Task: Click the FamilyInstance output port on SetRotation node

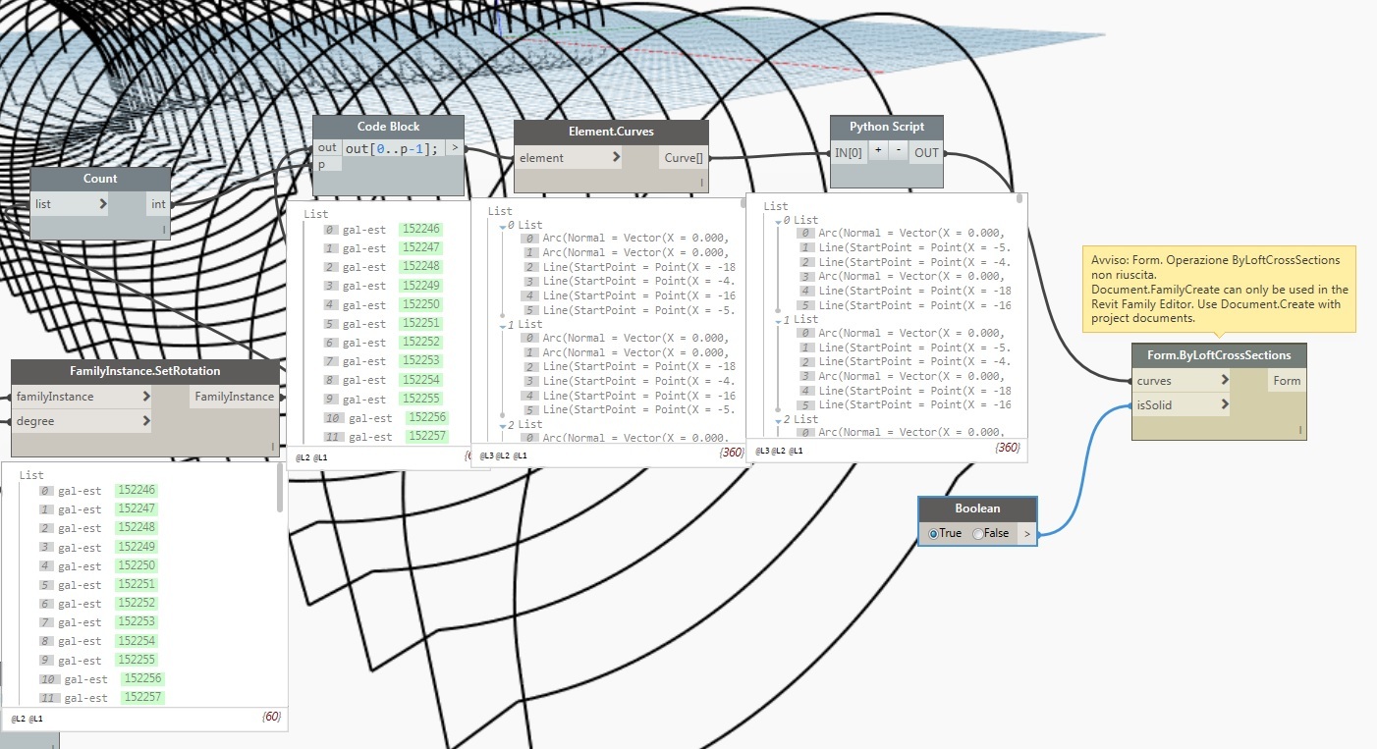Action: click(x=234, y=397)
